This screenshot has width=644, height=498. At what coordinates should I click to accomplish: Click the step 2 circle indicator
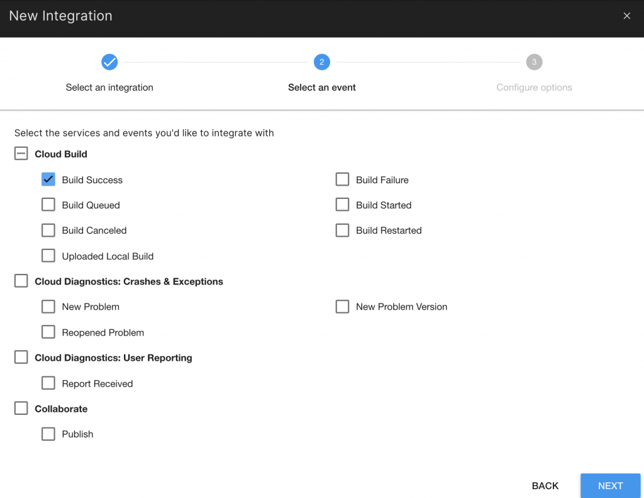(x=321, y=62)
